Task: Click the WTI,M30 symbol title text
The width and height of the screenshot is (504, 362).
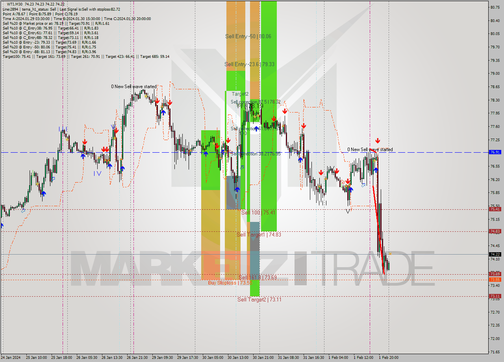Action: coord(16,4)
